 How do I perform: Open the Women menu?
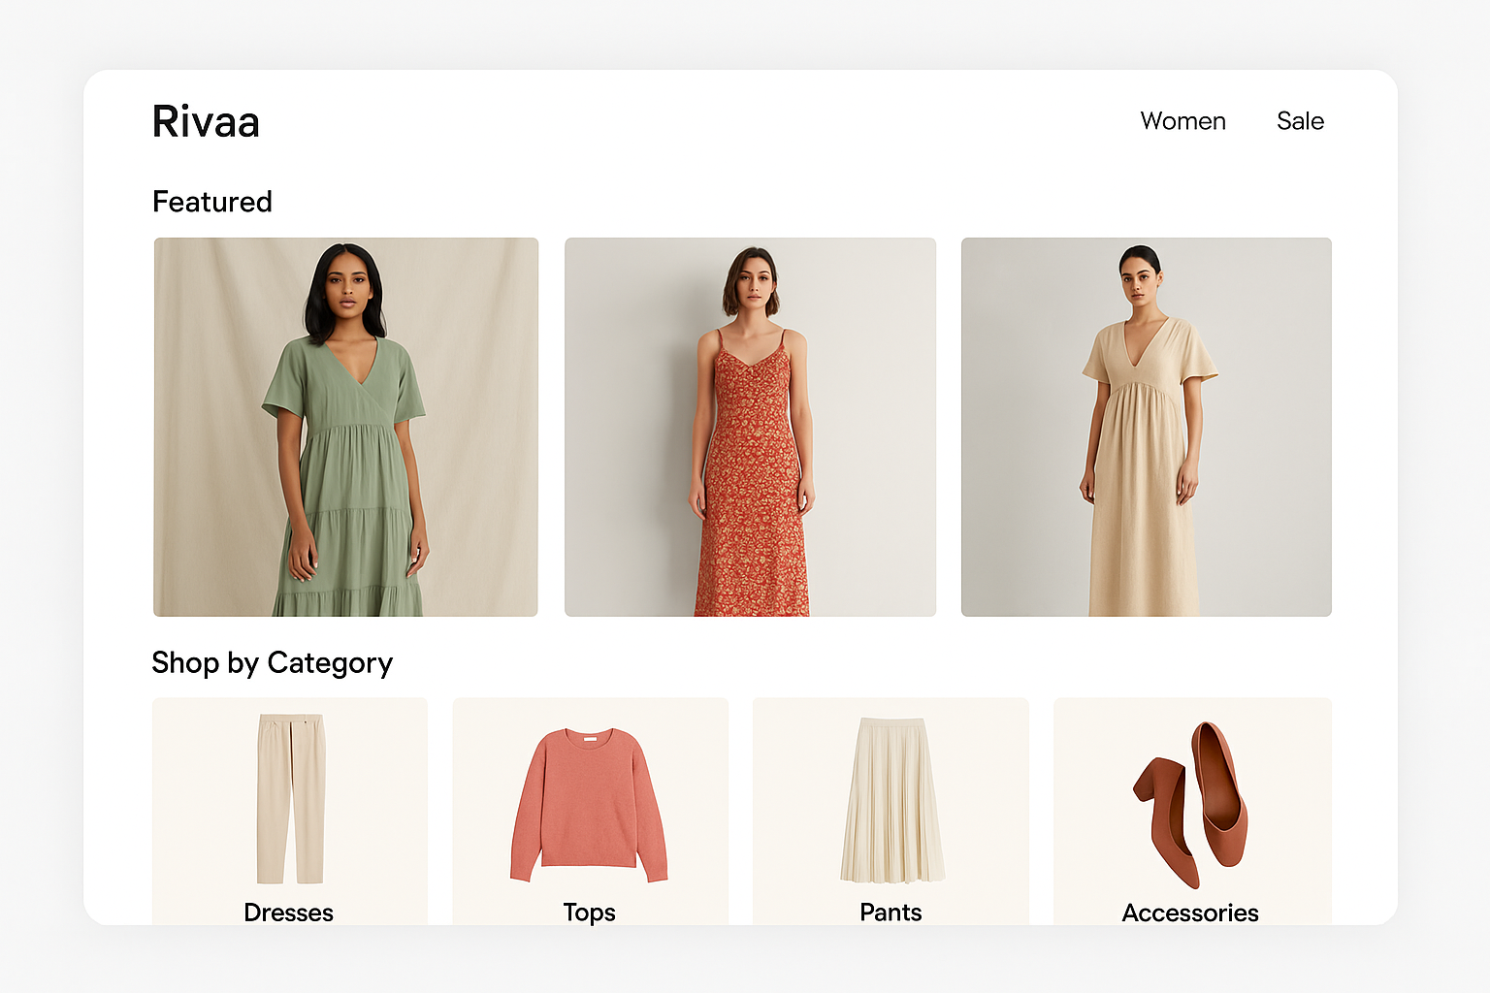tap(1182, 121)
